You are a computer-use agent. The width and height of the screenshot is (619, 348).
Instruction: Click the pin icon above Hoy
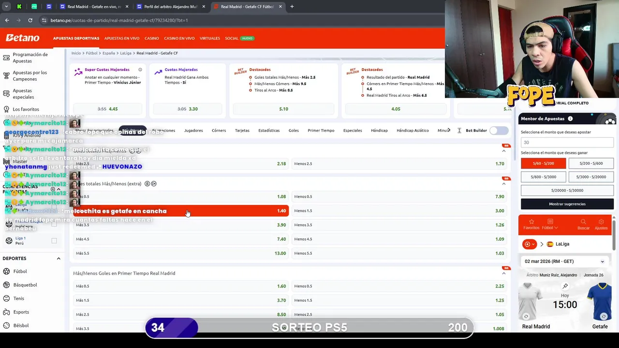[x=565, y=286]
